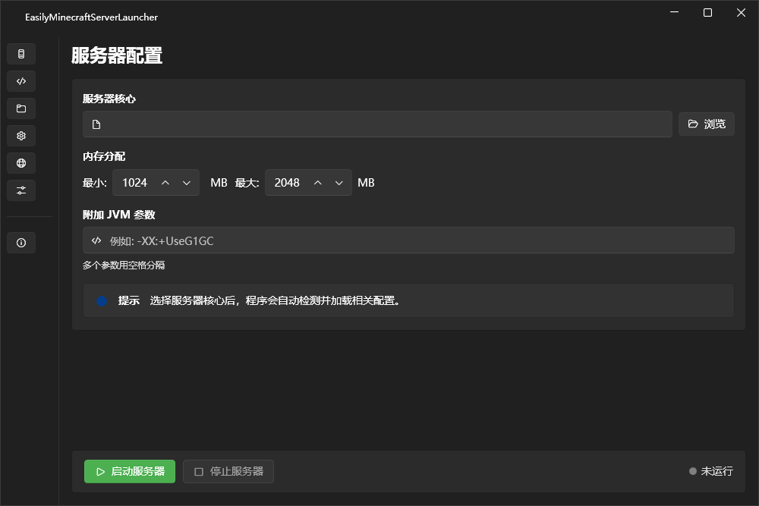Decrease maximum memory below 2048
This screenshot has height=506, width=759.
339,182
